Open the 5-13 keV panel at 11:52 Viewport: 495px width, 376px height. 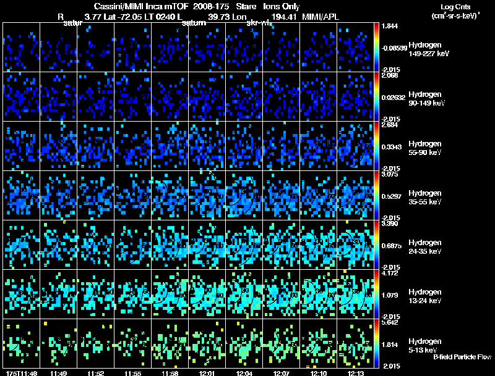(x=96, y=344)
